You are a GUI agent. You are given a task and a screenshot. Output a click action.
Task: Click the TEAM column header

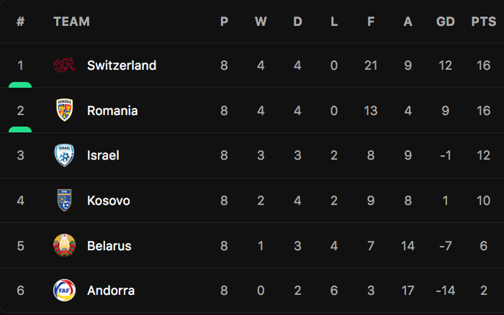click(72, 22)
